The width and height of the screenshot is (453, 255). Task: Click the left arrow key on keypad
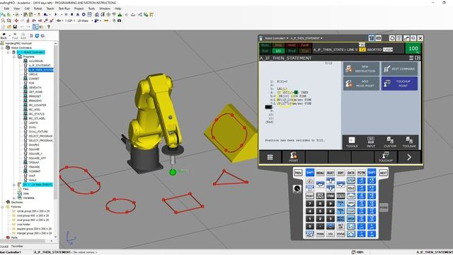pos(320,184)
